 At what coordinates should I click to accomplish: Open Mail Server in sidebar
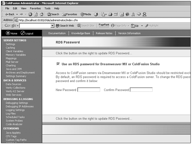(12, 62)
